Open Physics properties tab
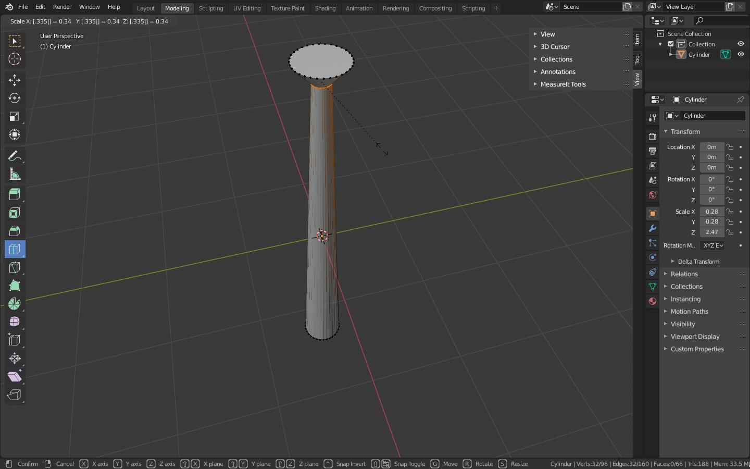Image resolution: width=750 pixels, height=469 pixels. click(x=653, y=257)
